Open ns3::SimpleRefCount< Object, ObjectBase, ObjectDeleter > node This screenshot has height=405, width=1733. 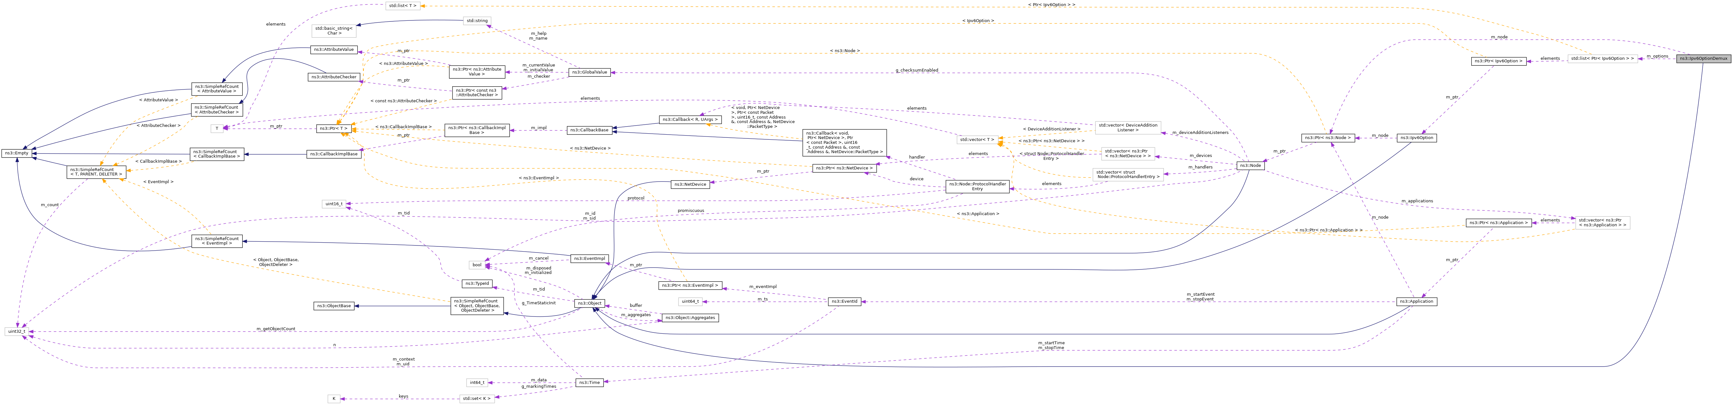tap(477, 306)
